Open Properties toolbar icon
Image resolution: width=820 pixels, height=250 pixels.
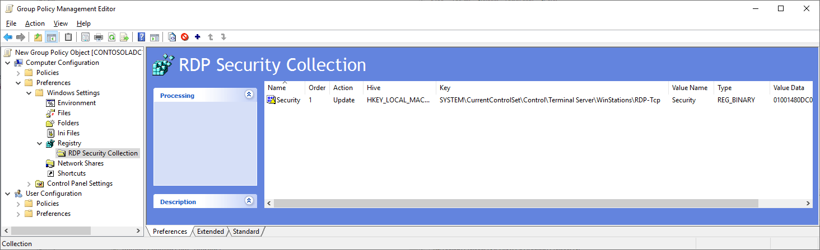pos(86,37)
